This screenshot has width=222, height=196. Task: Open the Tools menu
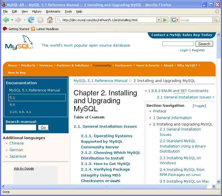pos(68,11)
